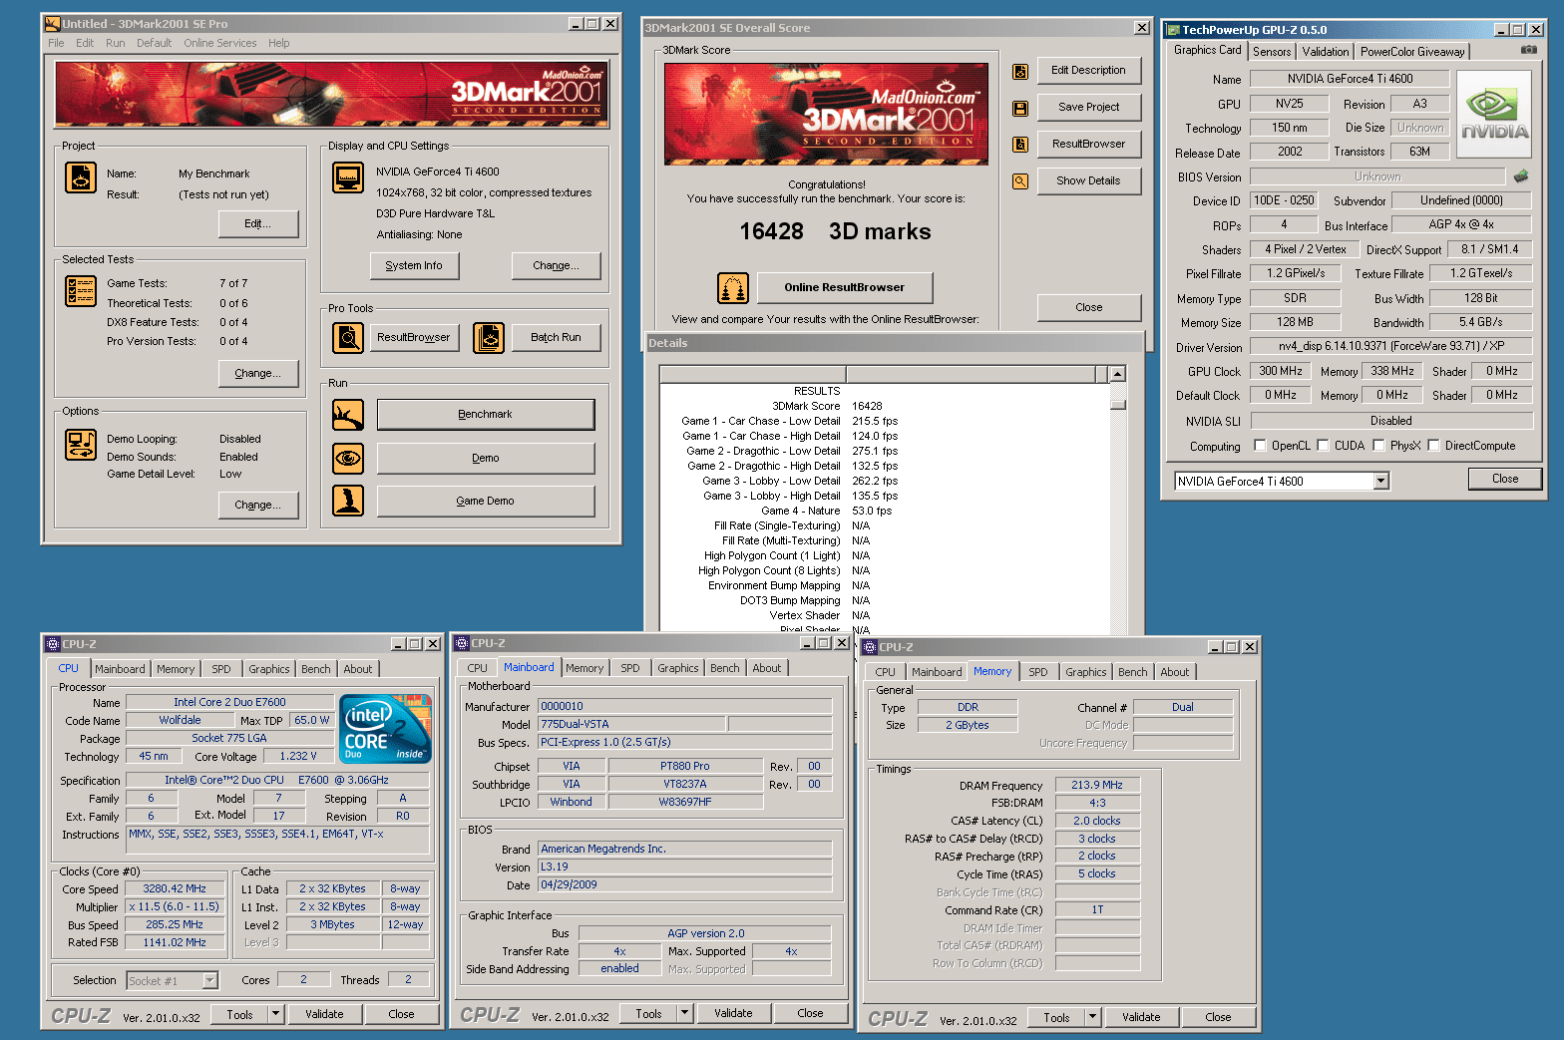Viewport: 1564px width, 1040px height.
Task: Enable the OpenCL checkbox in GPU-Z
Action: 1260,446
